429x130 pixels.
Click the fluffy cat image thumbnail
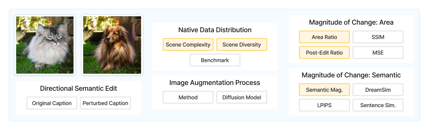(x=45, y=45)
